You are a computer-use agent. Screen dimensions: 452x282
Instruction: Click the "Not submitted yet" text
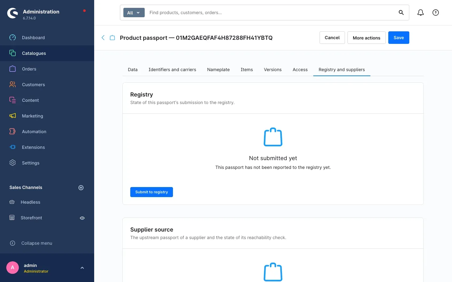point(273,158)
